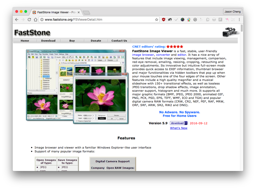Open the Buy menu item
Image resolution: width=256 pixels, height=189 pixels.
[72, 41]
